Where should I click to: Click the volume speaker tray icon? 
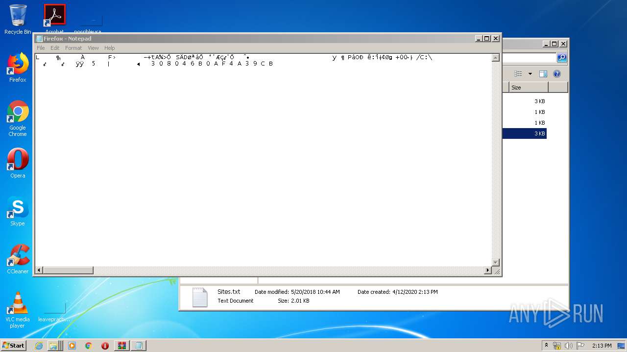(569, 346)
